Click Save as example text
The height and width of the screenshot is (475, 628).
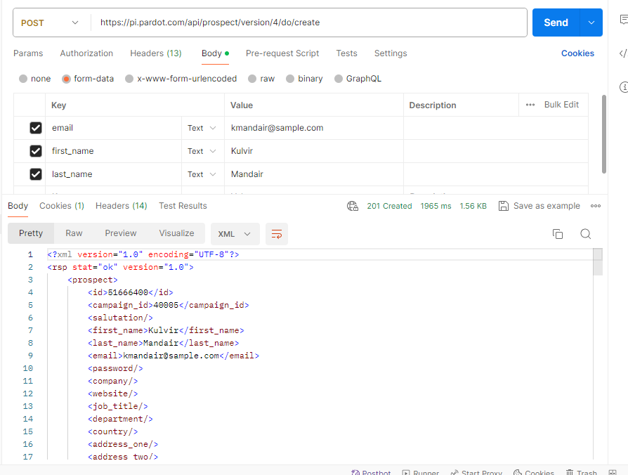pos(547,206)
